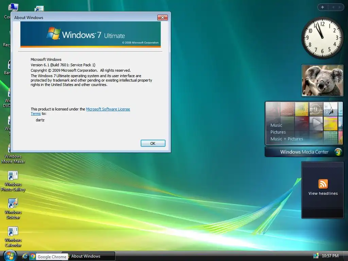This screenshot has width=348, height=261.
Task: Click the network tray icon
Action: pyautogui.click(x=316, y=256)
